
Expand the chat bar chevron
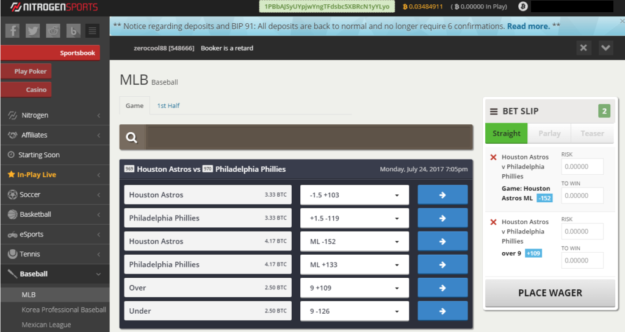coord(605,48)
